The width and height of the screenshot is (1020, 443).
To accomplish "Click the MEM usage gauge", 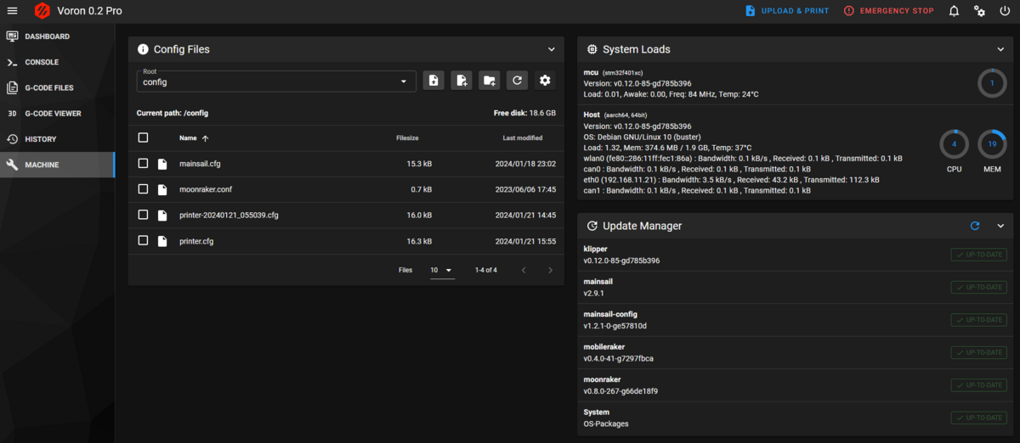I will tap(992, 144).
